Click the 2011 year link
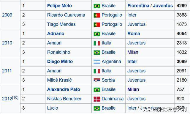 pyautogui.click(x=7, y=71)
